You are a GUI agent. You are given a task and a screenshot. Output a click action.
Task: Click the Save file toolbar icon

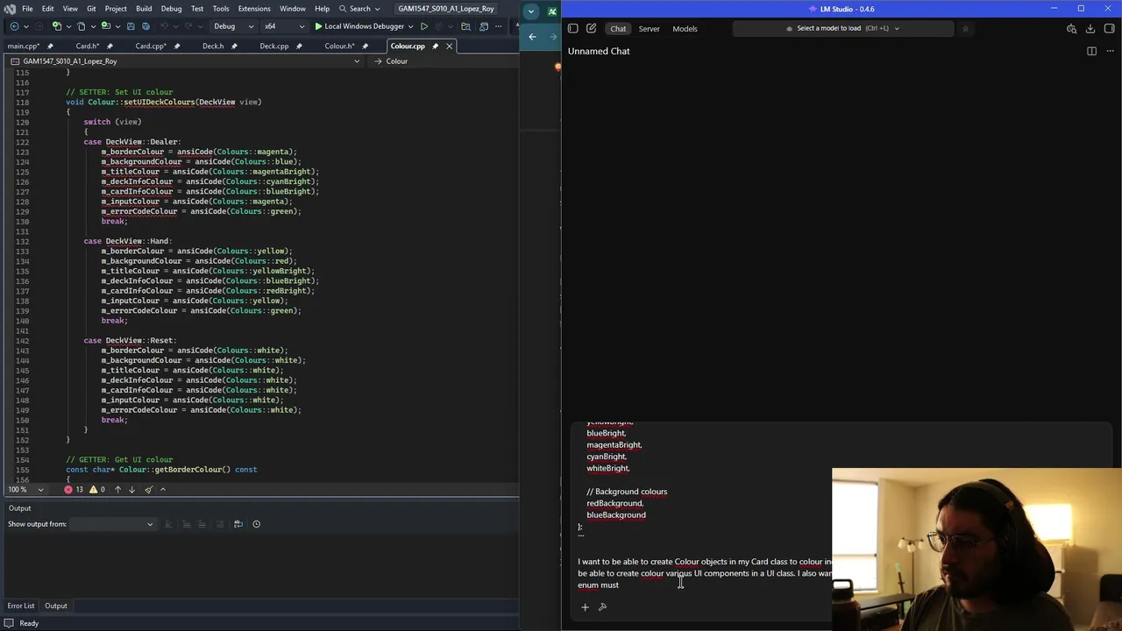tap(131, 26)
